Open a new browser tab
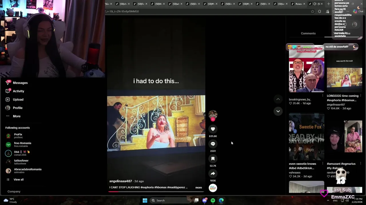 pyautogui.click(x=329, y=4)
